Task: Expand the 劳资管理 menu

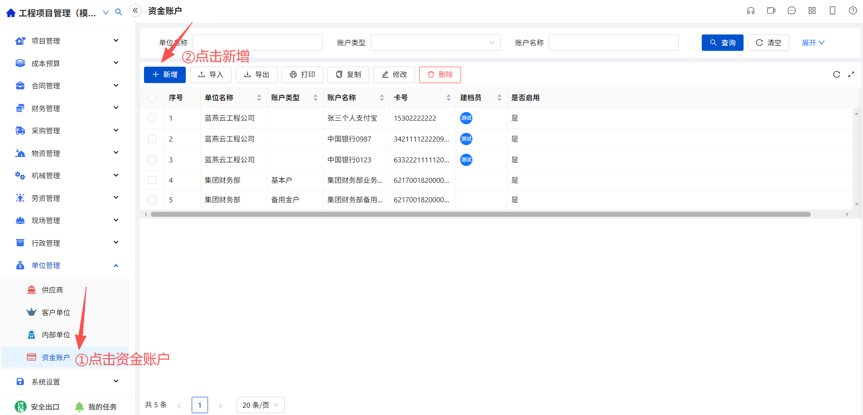Action: [116, 197]
